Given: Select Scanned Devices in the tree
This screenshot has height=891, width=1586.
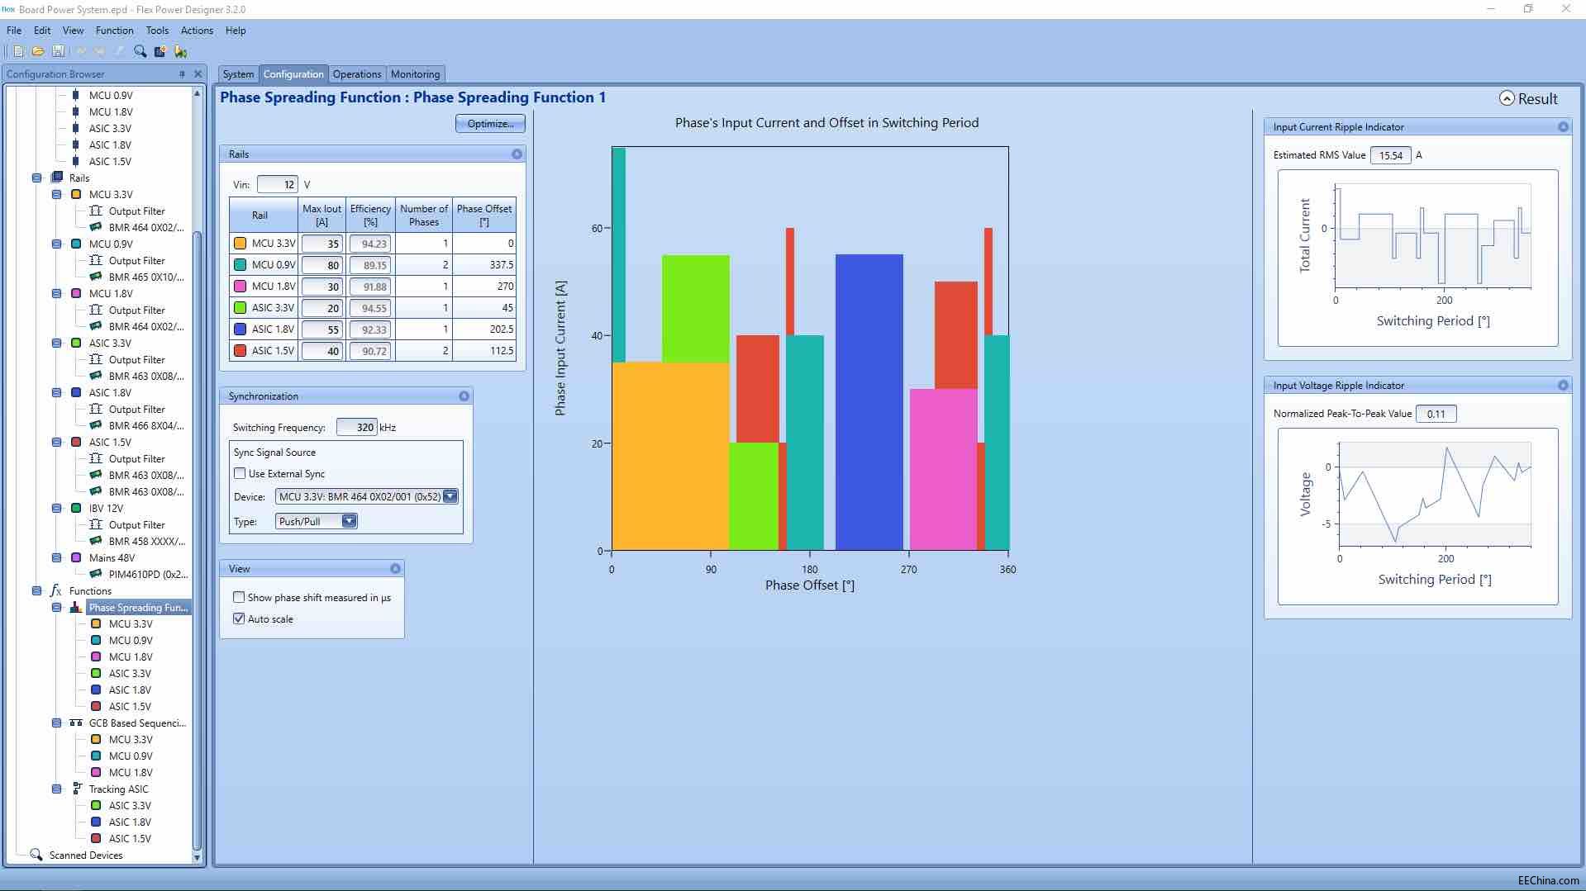Looking at the screenshot, I should pos(86,855).
